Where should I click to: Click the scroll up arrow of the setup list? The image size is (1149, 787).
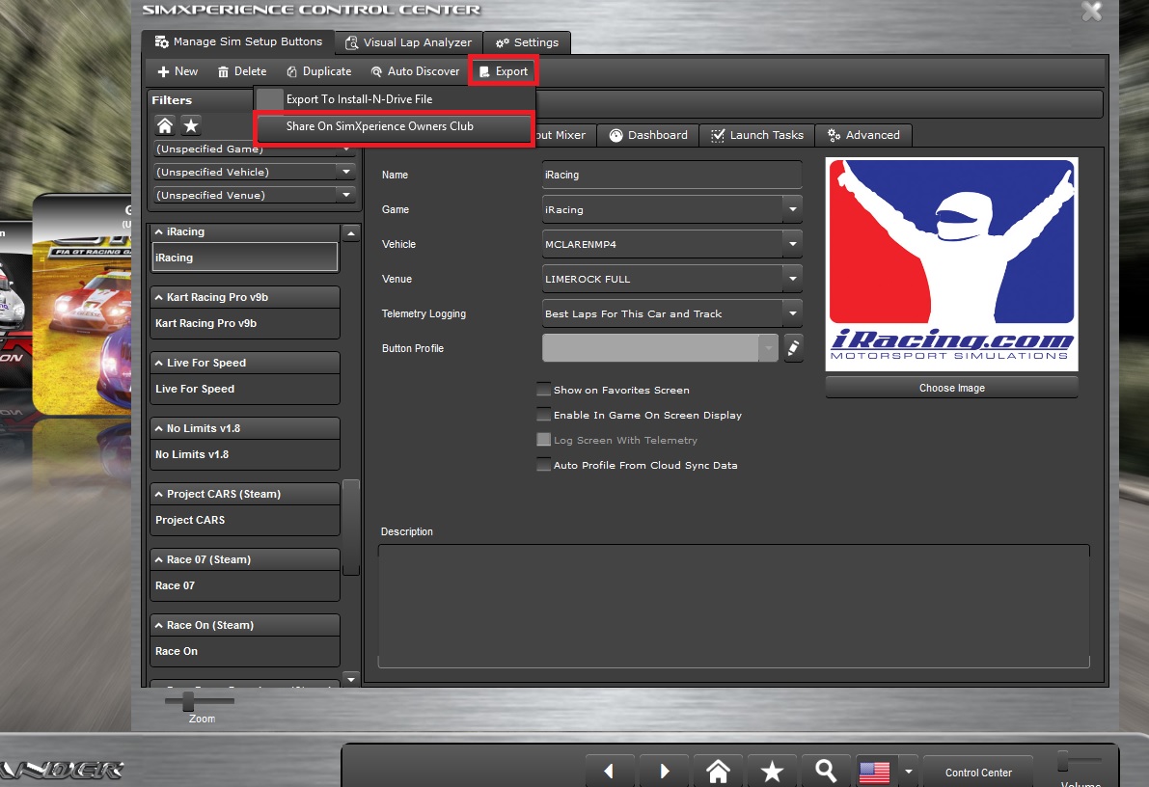351,233
